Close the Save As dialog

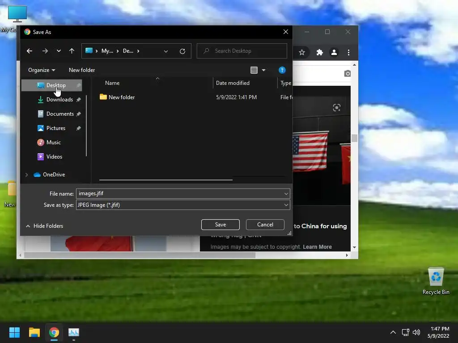pyautogui.click(x=286, y=32)
